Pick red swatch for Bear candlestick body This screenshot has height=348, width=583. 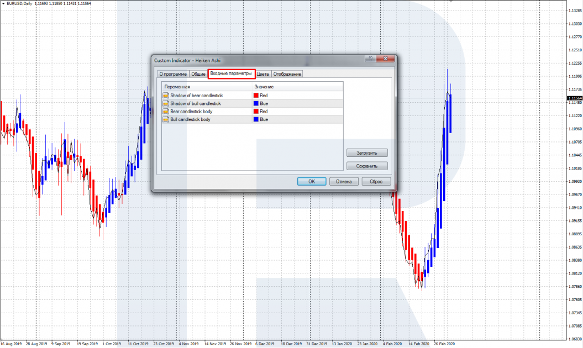[256, 112]
